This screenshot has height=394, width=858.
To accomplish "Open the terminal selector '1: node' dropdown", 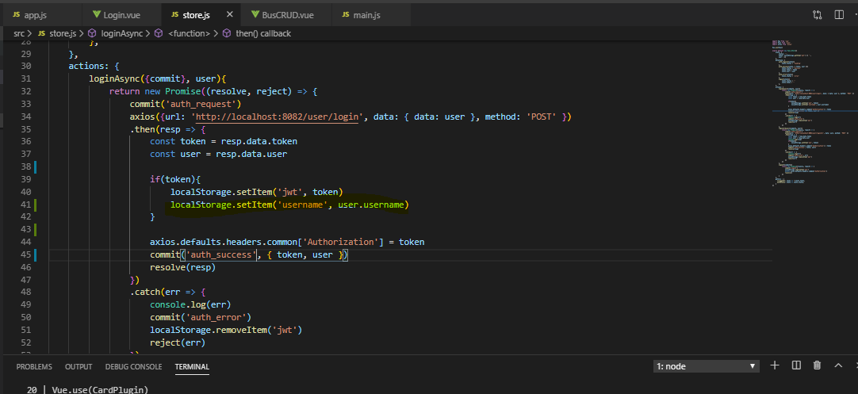I will click(x=707, y=366).
